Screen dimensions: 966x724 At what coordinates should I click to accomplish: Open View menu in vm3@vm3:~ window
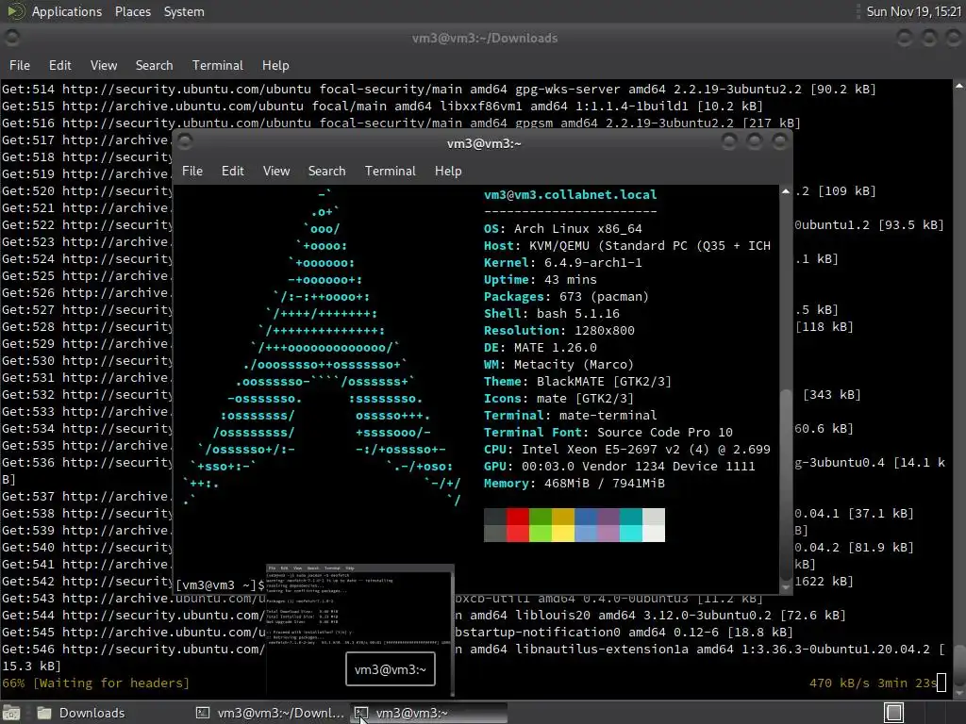276,172
